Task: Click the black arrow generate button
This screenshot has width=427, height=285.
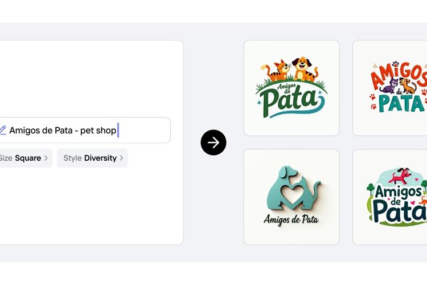Action: (213, 142)
